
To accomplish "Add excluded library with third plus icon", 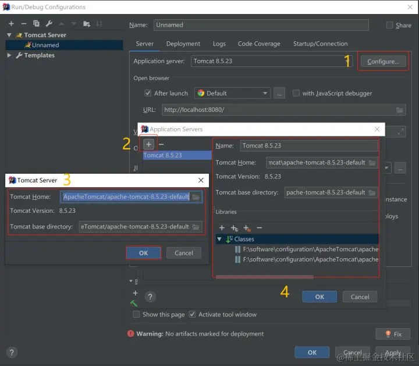I will 247,228.
